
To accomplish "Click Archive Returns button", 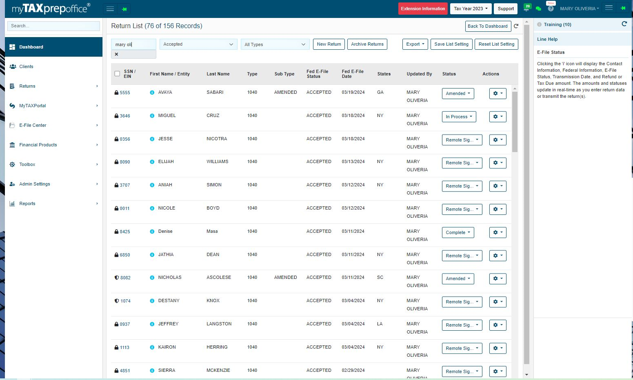I will [x=367, y=44].
